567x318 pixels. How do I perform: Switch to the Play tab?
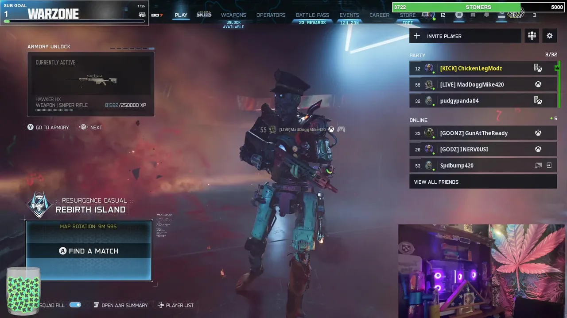(181, 15)
